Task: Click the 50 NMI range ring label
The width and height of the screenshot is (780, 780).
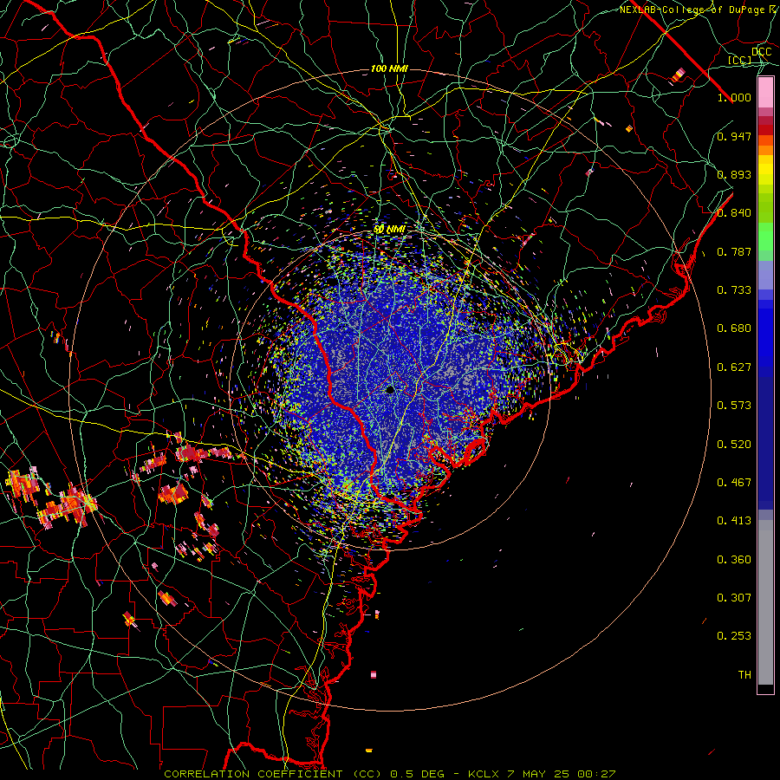Action: click(x=389, y=230)
